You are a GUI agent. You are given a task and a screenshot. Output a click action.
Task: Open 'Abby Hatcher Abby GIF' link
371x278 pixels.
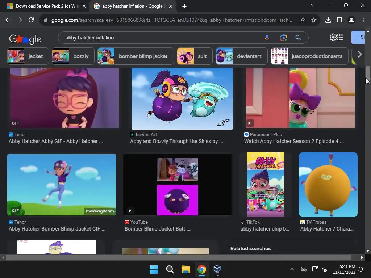[x=56, y=142]
